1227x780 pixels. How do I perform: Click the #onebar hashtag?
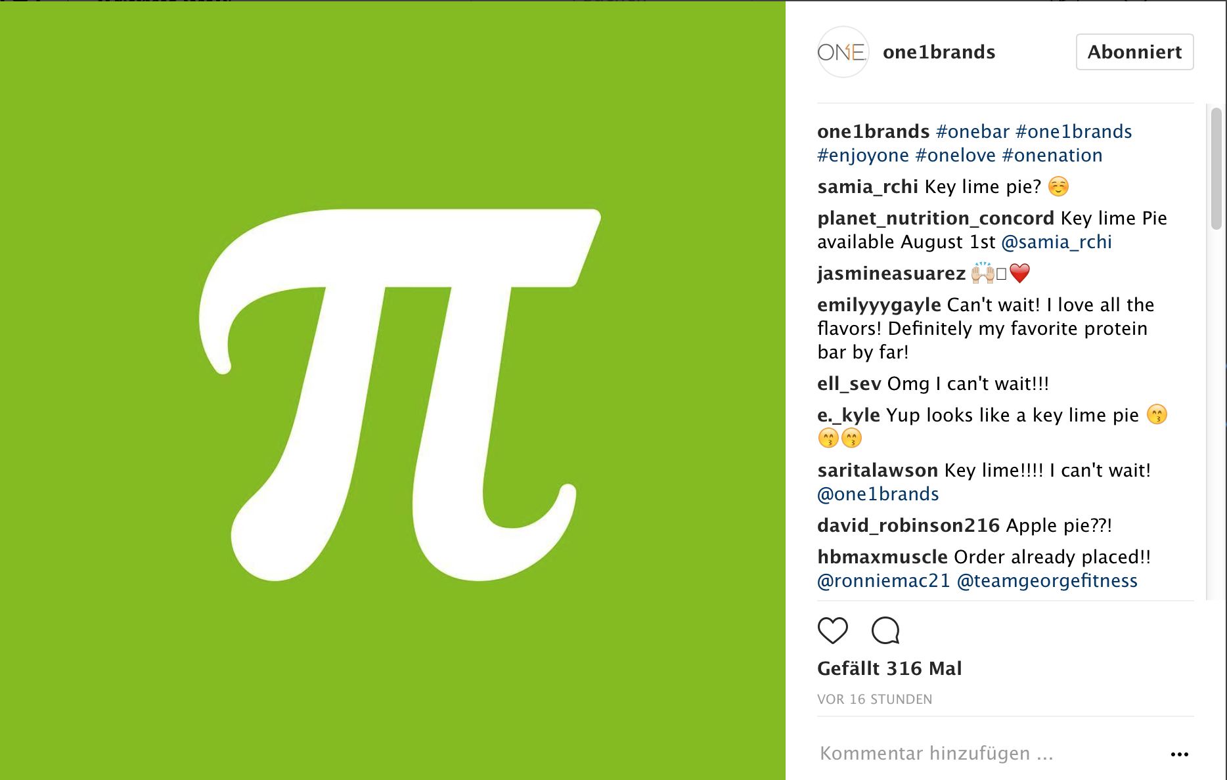pyautogui.click(x=972, y=131)
